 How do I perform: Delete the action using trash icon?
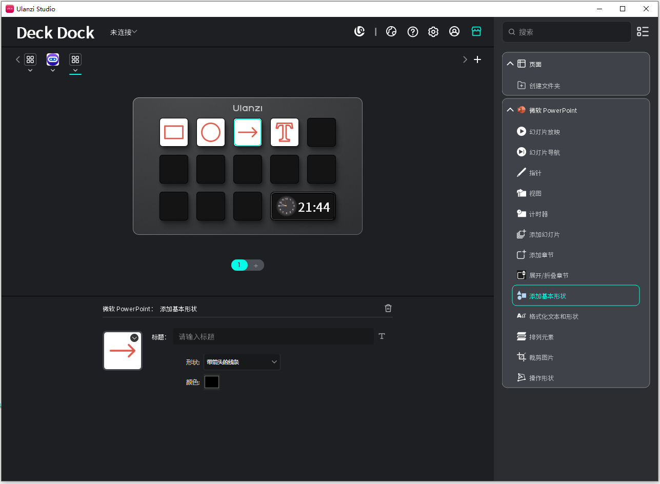[x=388, y=308]
